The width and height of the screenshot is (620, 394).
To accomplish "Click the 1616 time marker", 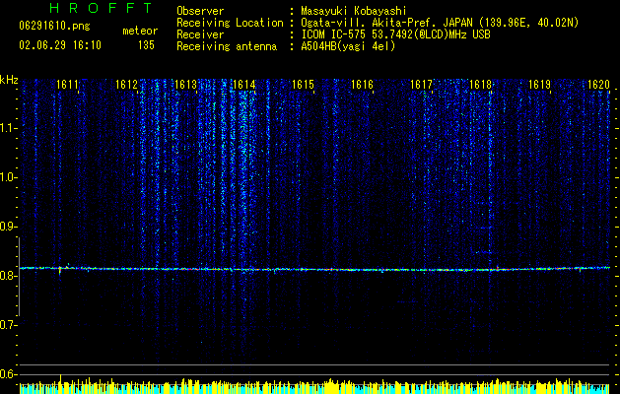I will point(362,85).
